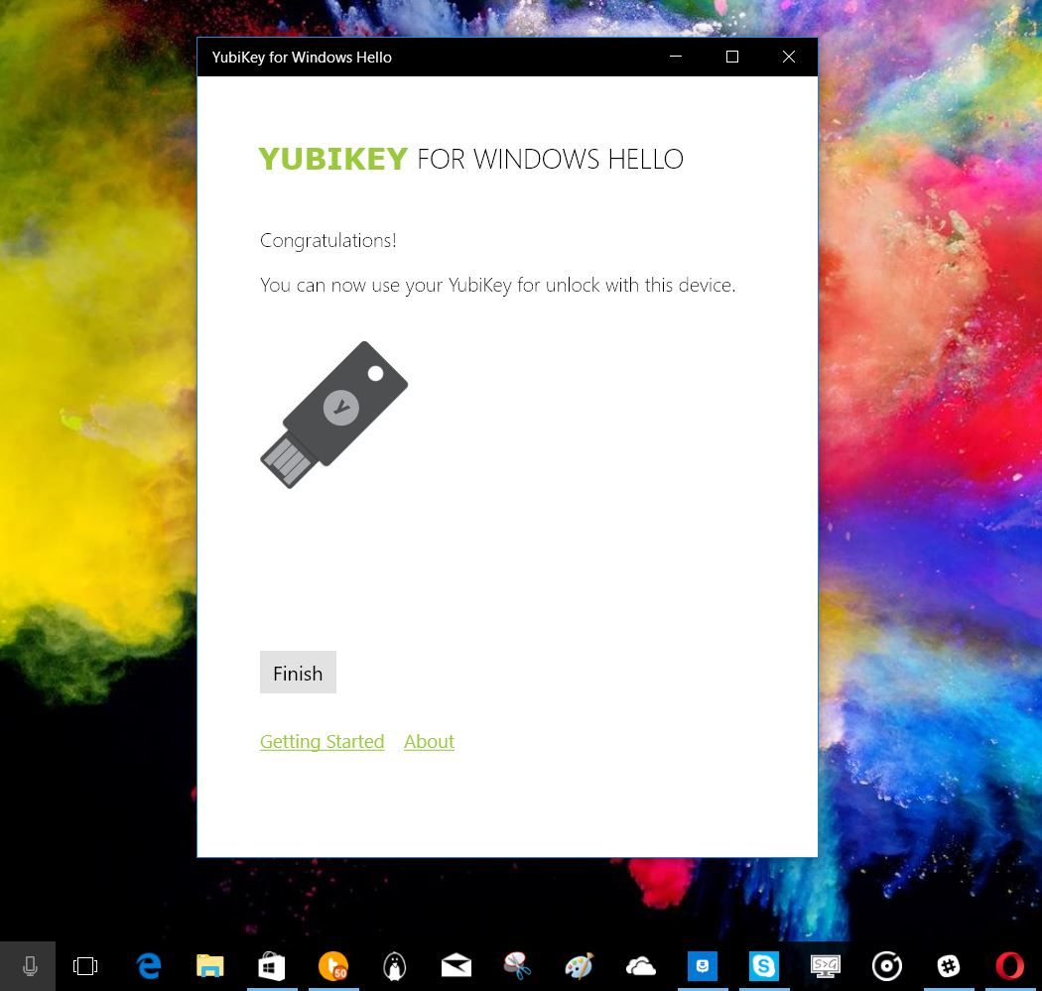Open Task View from the taskbar
Image resolution: width=1042 pixels, height=991 pixels.
pos(85,965)
